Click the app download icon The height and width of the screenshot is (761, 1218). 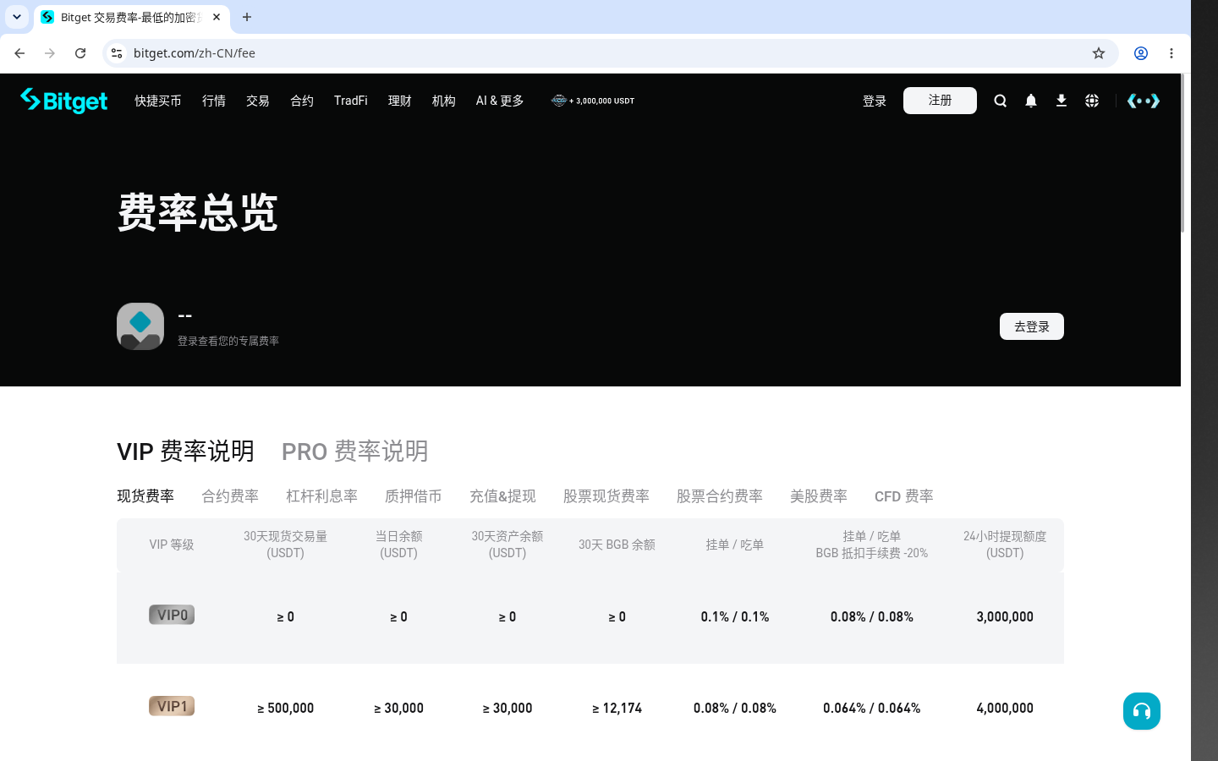click(x=1061, y=101)
